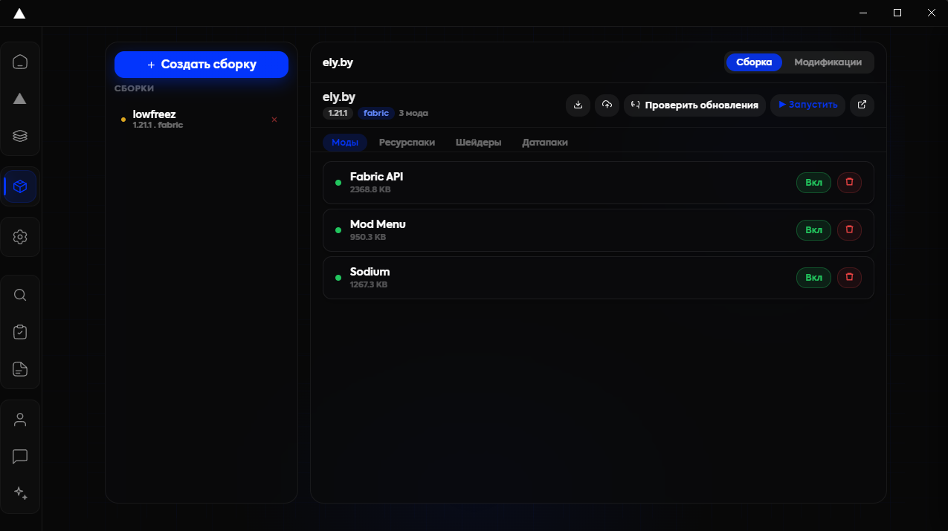Open the search magnifier in sidebar
The width and height of the screenshot is (948, 531).
pyautogui.click(x=20, y=295)
